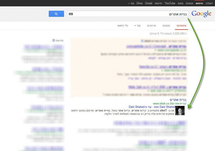Go to חדשות in the top bar
The width and height of the screenshot is (215, 151).
[x=158, y=3]
